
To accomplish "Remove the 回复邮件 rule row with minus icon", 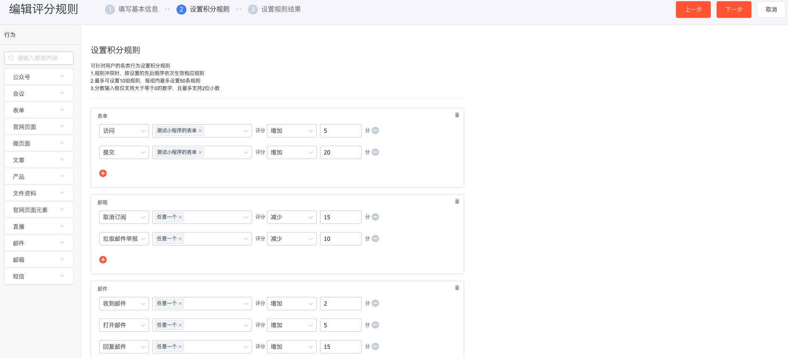I will coord(375,346).
